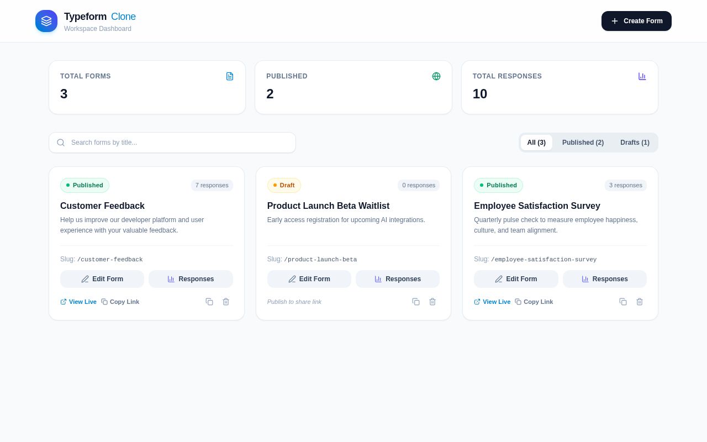Delete the Product Launch Beta Waitlist form
The image size is (707, 442).
[x=432, y=302]
